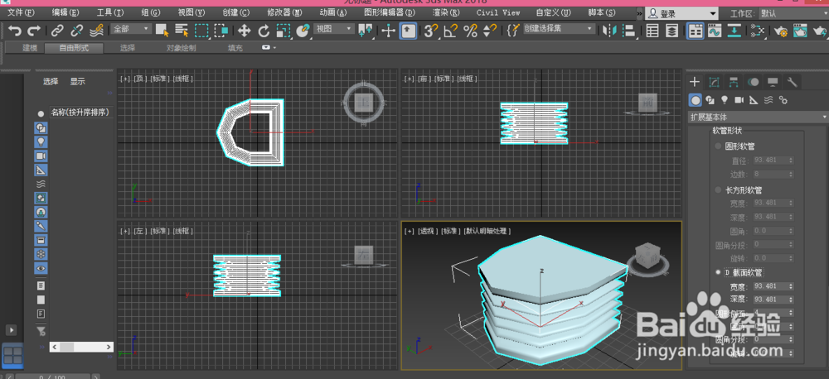The image size is (829, 379).
Task: Activate the Select Object cursor tool
Action: click(x=162, y=31)
